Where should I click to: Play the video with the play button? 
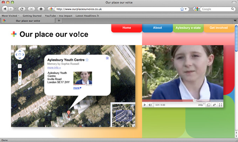(x=145, y=105)
